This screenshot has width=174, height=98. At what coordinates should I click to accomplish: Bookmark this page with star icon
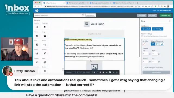(139, 7)
